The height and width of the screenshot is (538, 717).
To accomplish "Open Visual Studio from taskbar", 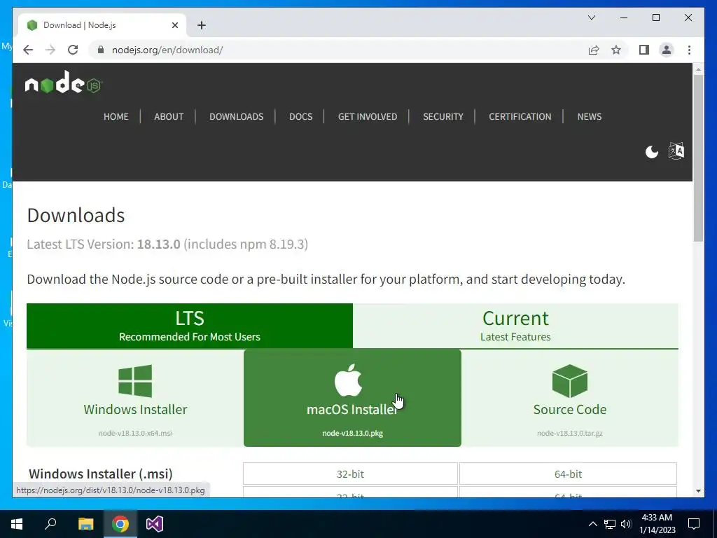I will pyautogui.click(x=155, y=524).
